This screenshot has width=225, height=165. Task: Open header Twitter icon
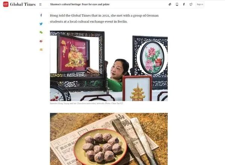(191, 4)
